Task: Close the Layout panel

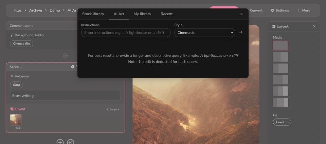Action: 314,26
